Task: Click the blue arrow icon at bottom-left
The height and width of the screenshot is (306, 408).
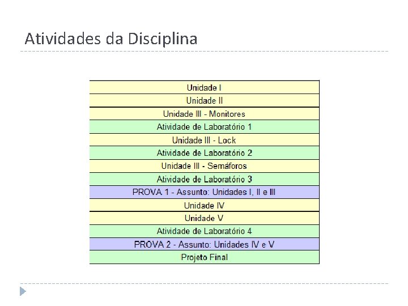Action: (23, 291)
